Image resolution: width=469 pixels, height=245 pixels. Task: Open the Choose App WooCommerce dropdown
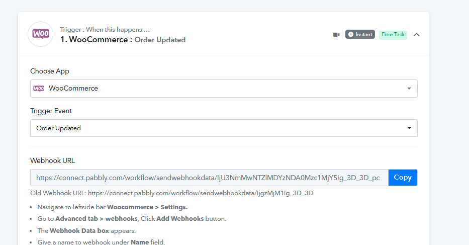pyautogui.click(x=224, y=89)
